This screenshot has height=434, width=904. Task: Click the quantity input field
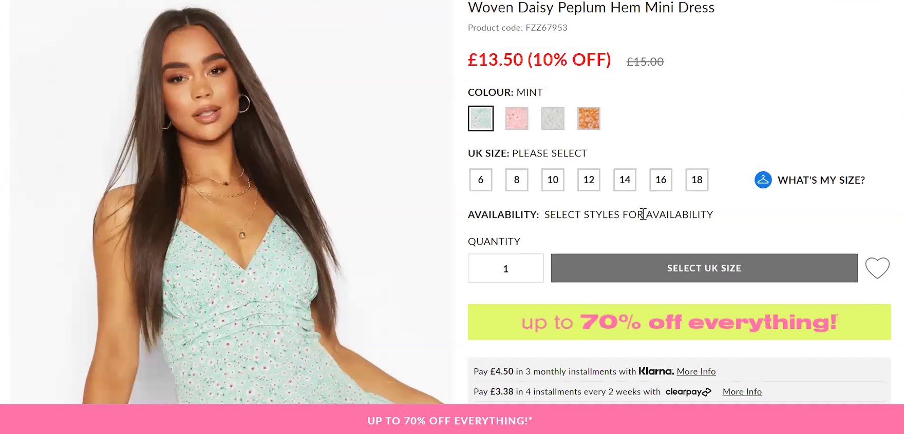[505, 268]
